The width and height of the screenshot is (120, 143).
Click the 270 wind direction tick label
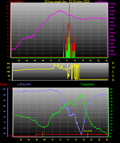[x=8, y=68]
